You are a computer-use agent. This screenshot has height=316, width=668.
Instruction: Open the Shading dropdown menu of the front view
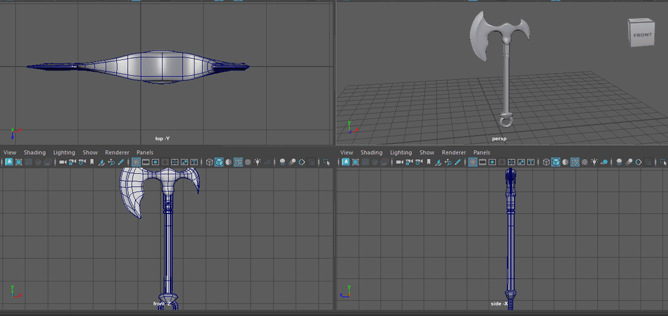tap(35, 152)
